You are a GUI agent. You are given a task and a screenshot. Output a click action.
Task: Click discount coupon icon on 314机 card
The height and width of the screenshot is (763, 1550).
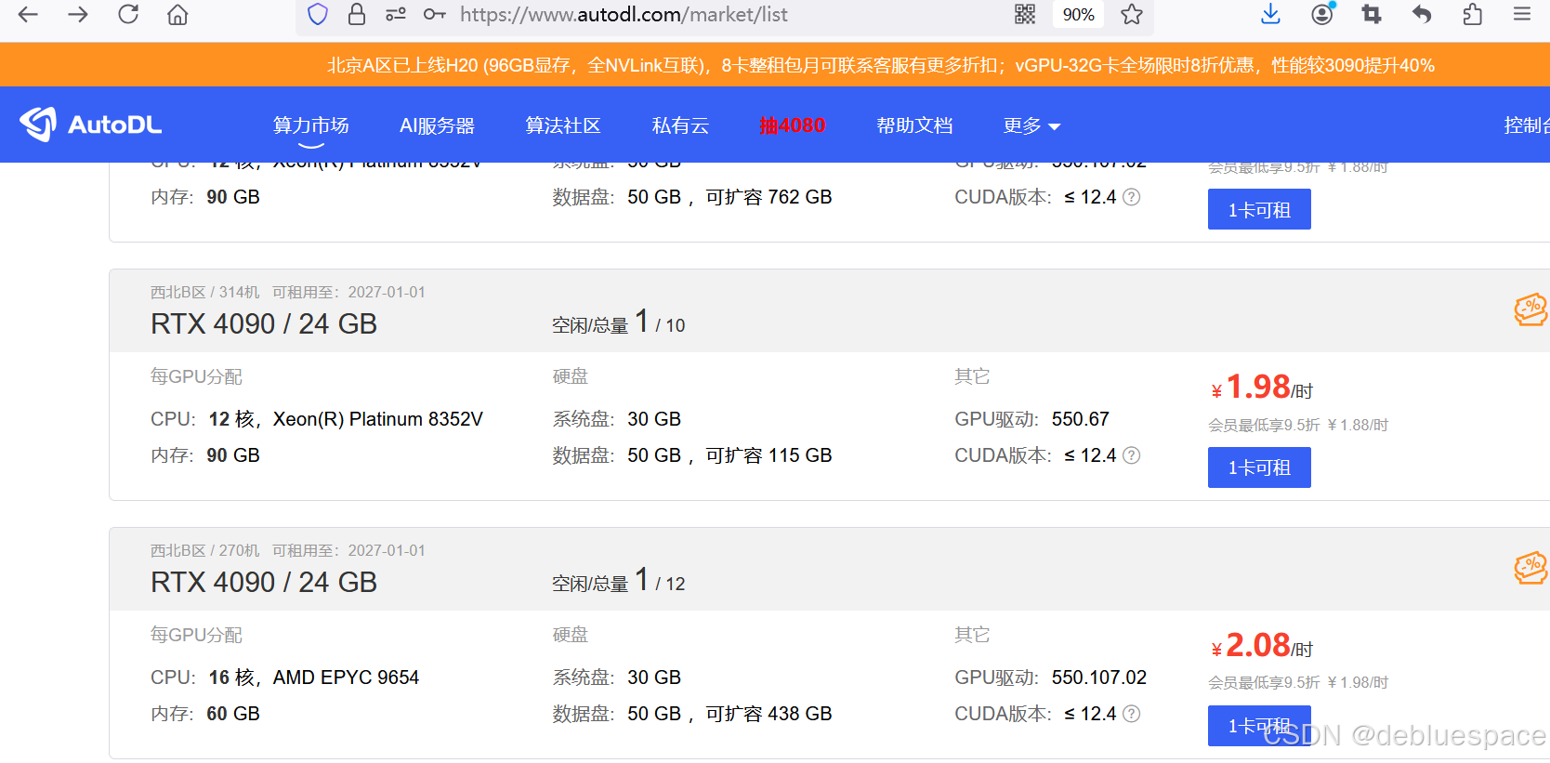pyautogui.click(x=1530, y=309)
